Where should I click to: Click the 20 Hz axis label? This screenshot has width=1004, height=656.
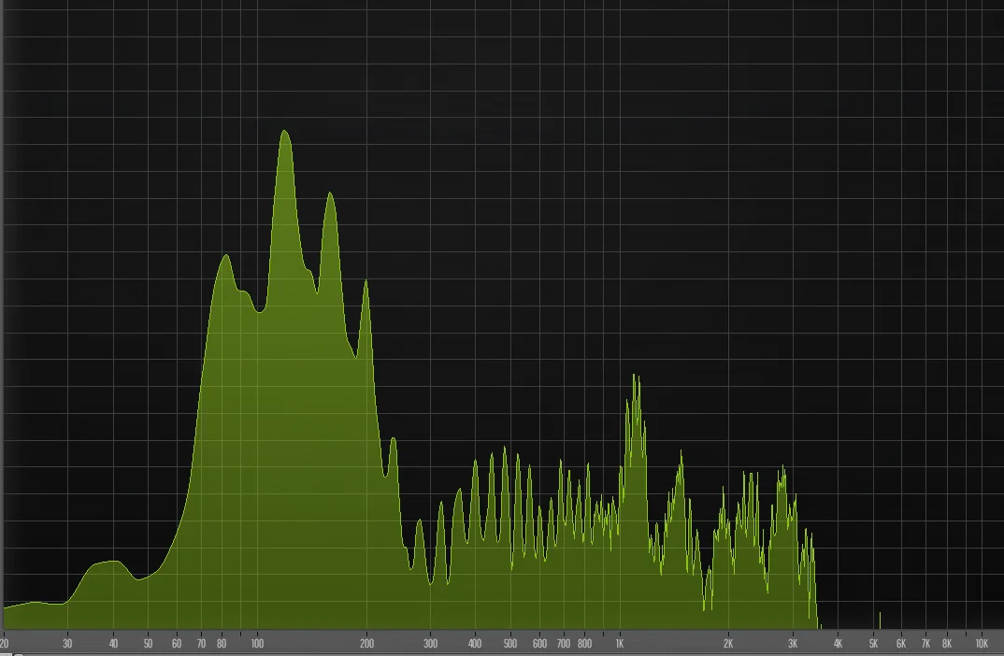(5, 644)
